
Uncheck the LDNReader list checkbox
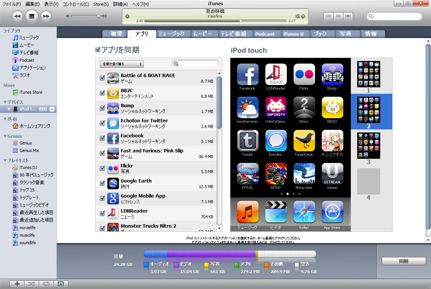[102, 213]
